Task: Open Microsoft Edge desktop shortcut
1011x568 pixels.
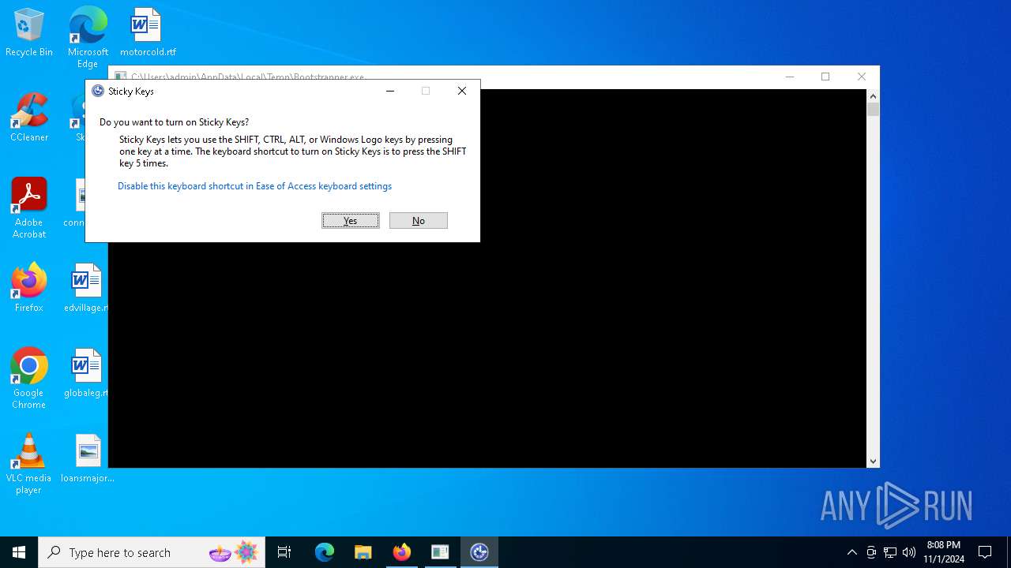Action: click(88, 38)
